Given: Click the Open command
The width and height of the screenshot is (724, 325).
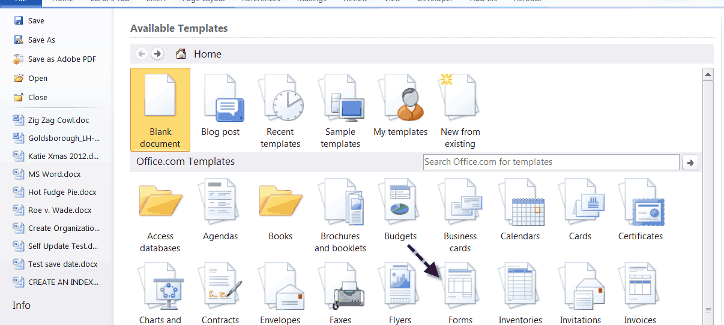Looking at the screenshot, I should 31,78.
